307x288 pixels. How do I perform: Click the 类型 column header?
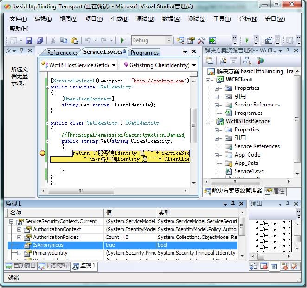198,213
